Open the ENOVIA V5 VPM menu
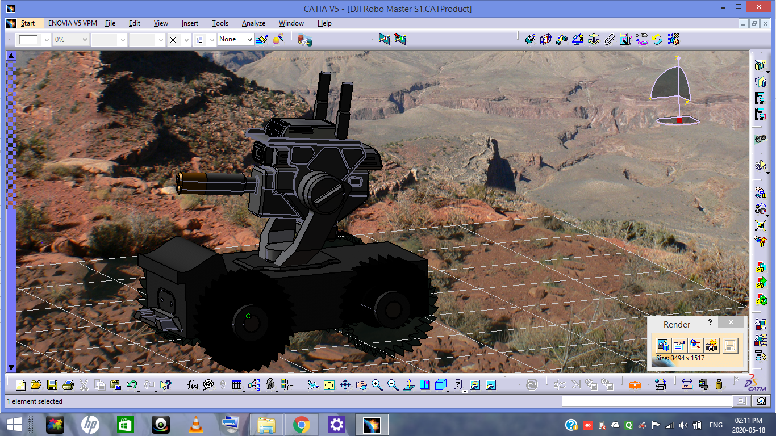This screenshot has width=776, height=436. [x=72, y=23]
